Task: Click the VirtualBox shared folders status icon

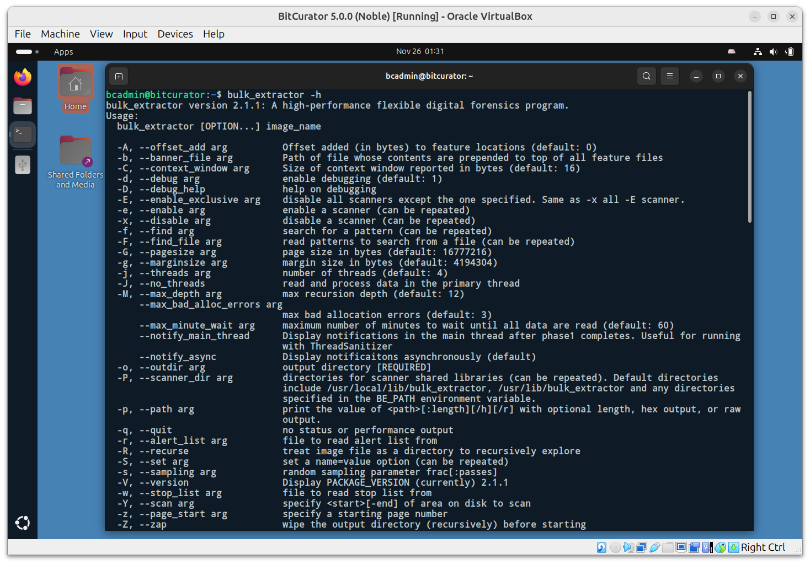Action: coord(668,547)
